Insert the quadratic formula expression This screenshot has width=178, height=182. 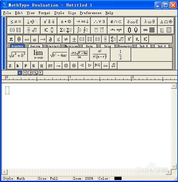click(x=79, y=54)
